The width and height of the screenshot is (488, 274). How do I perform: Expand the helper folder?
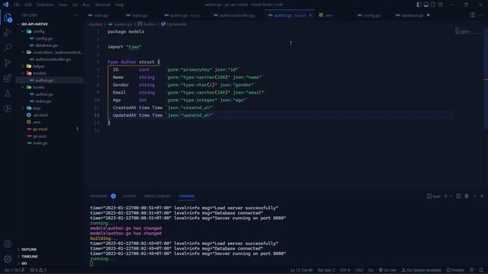click(x=39, y=66)
